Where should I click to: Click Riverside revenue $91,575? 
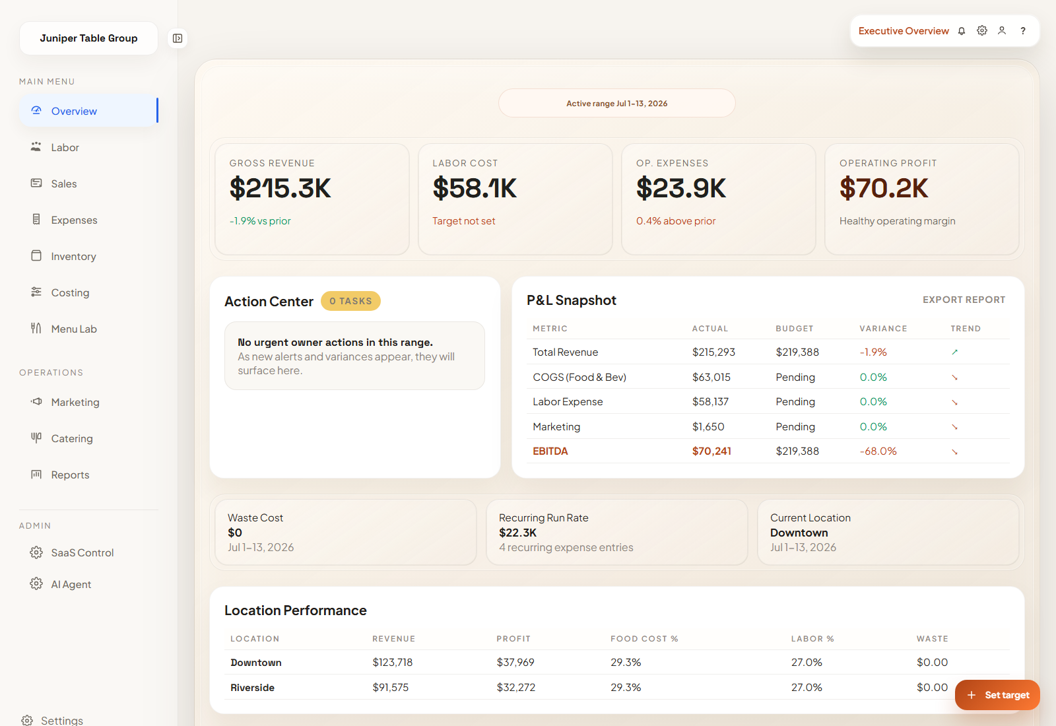pyautogui.click(x=391, y=688)
